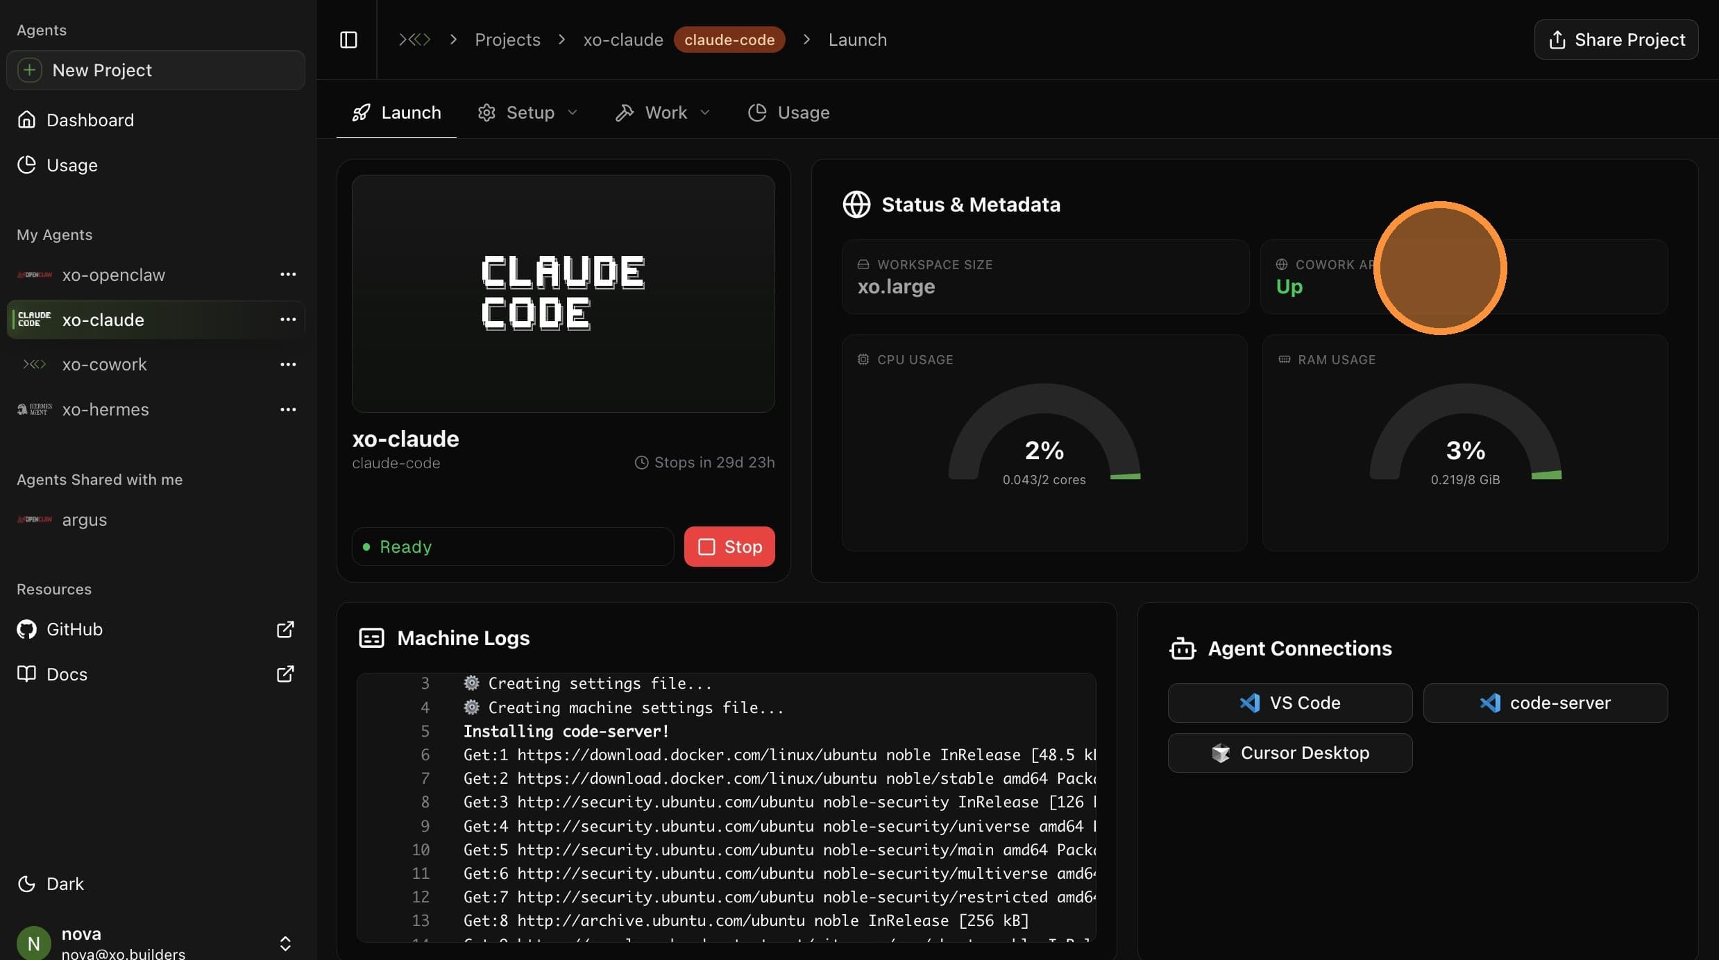This screenshot has width=1719, height=960.
Task: Open more options for xo-hermes
Action: 288,409
